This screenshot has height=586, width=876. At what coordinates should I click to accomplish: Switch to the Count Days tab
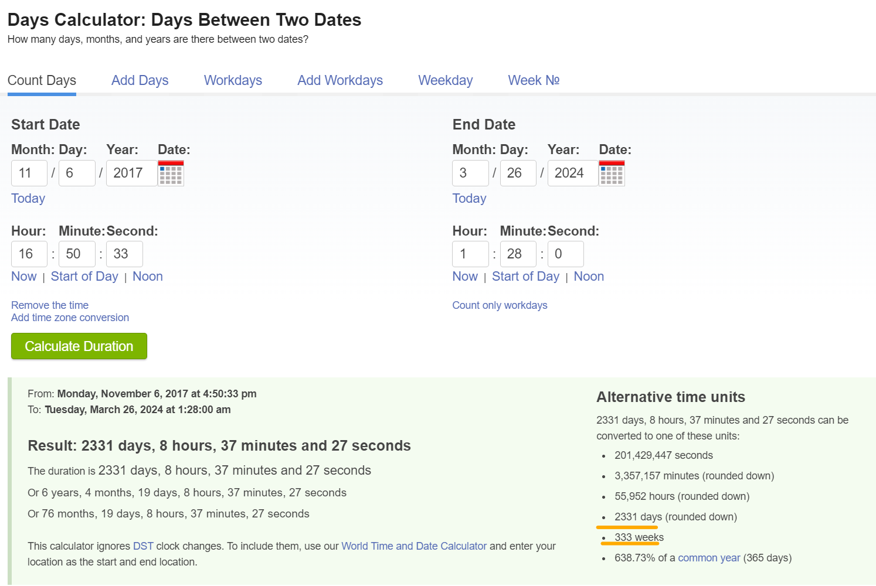[x=42, y=80]
